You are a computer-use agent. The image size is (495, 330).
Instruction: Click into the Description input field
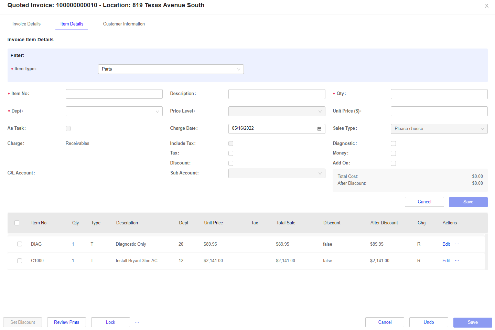[277, 94]
